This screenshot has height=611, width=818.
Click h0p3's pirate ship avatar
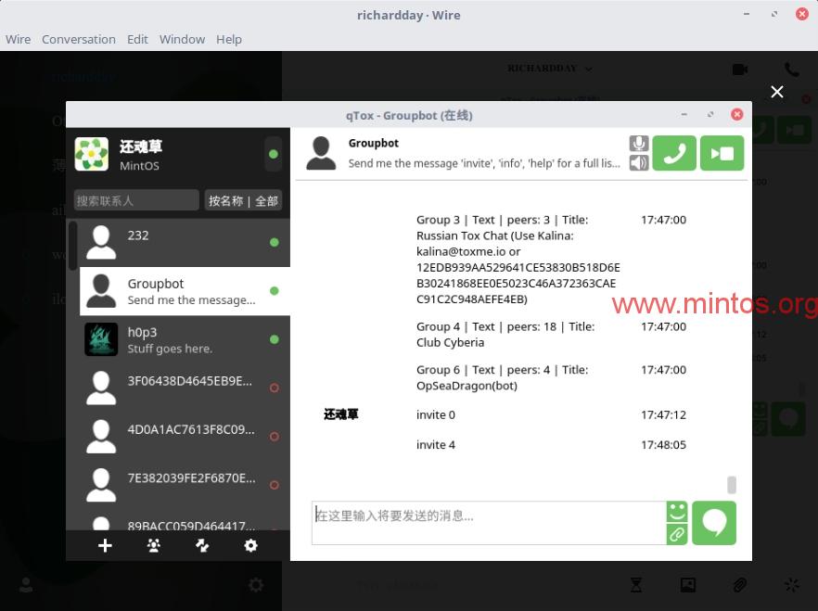[x=101, y=339]
